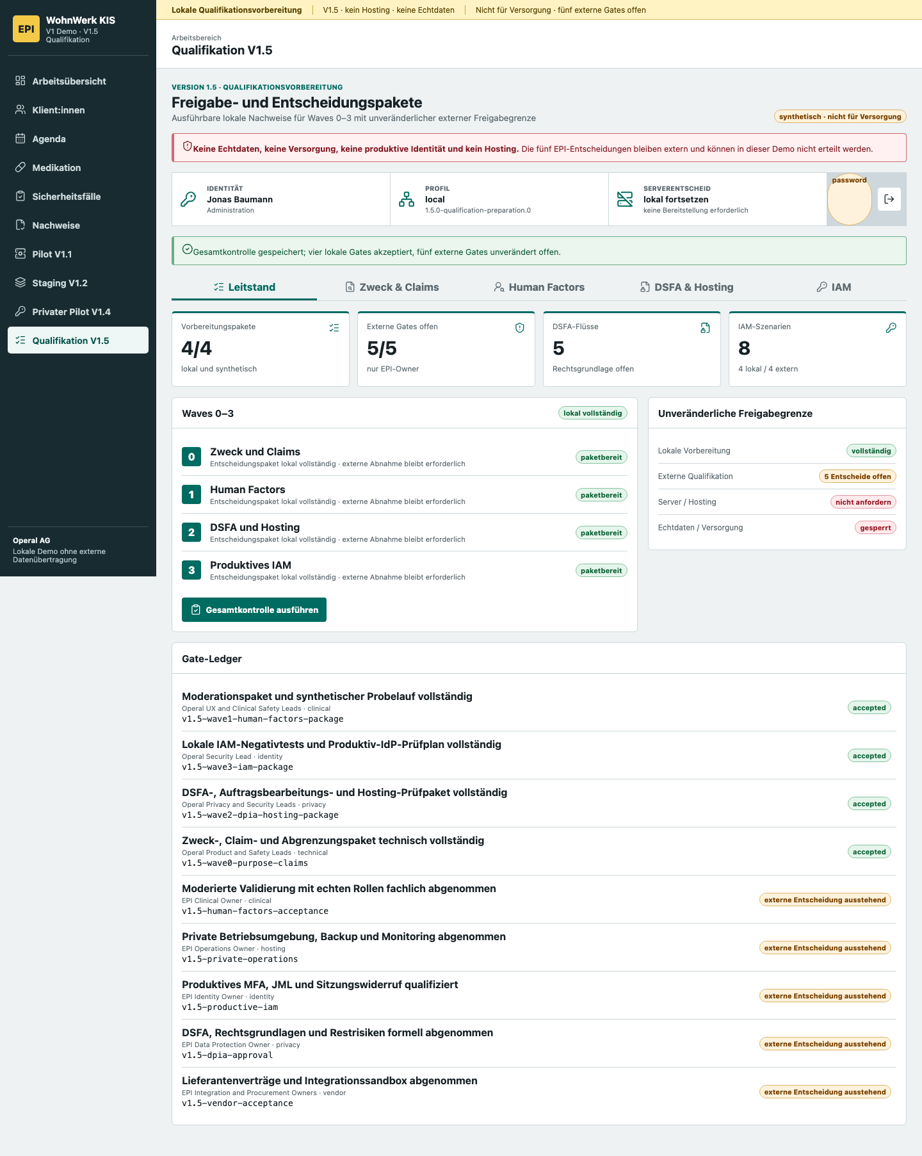Screen dimensions: 922x1156
Task: Click the EPI logo in the sidebar
Action: click(26, 29)
